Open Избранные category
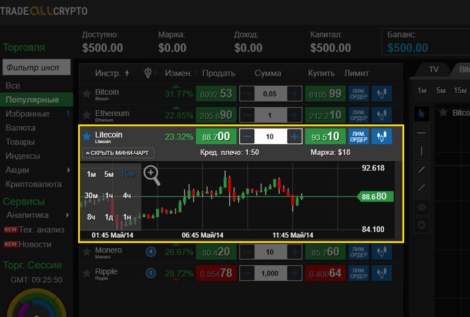 (28, 114)
